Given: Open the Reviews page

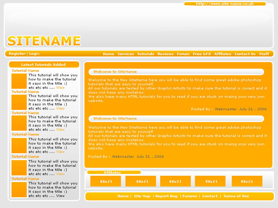Looking at the screenshot, I should pos(165,54).
